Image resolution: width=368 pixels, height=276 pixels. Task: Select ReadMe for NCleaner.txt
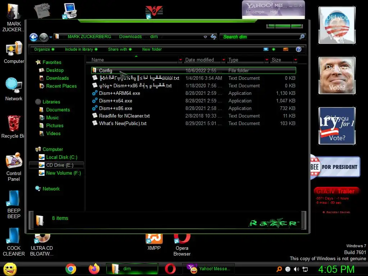[194, 116]
